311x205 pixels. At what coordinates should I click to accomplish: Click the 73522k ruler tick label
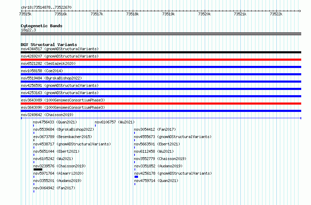[276, 14]
